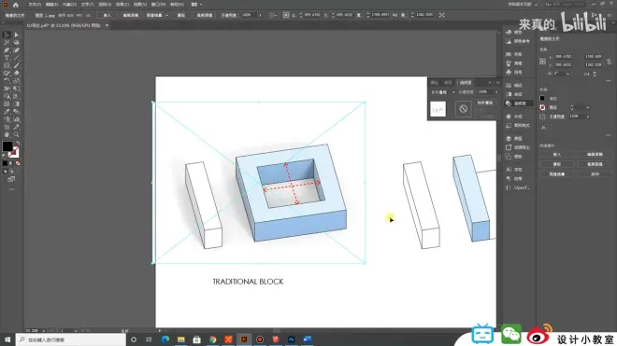The image size is (617, 346).
Task: Flip horizontally in Properties transform section
Action: point(587,74)
